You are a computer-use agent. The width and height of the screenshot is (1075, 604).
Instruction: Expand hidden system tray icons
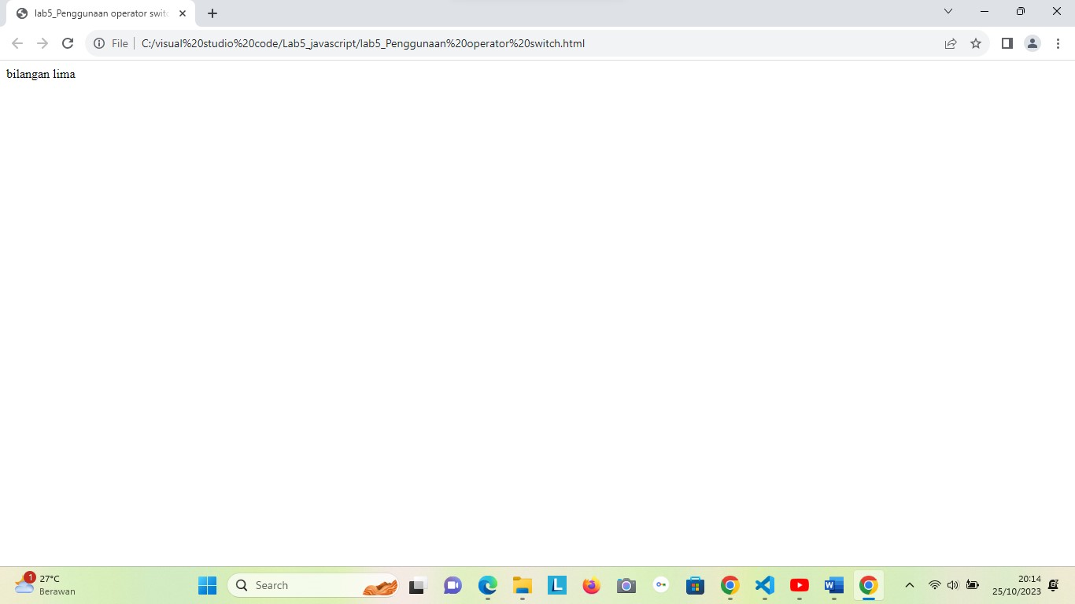(909, 585)
